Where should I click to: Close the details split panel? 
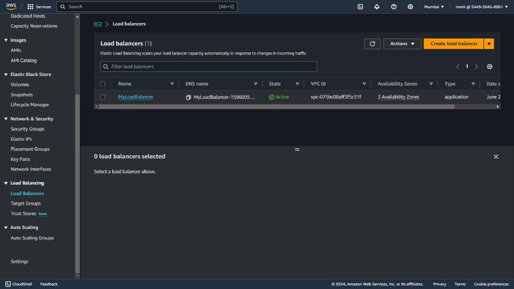(x=496, y=157)
